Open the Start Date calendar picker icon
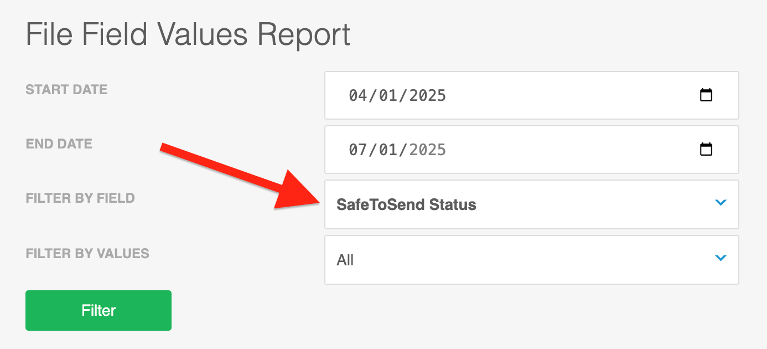The image size is (767, 349). (x=706, y=95)
